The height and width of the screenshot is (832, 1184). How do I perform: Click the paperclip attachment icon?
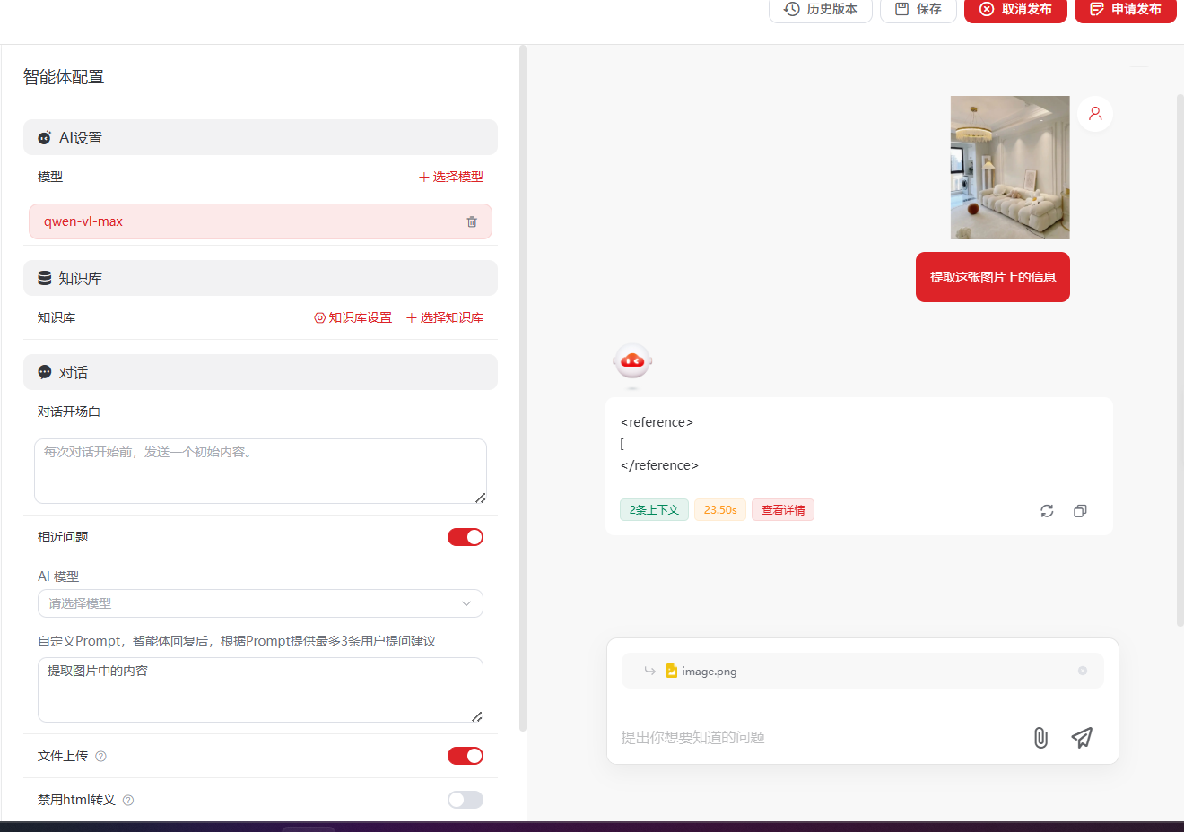click(x=1040, y=738)
